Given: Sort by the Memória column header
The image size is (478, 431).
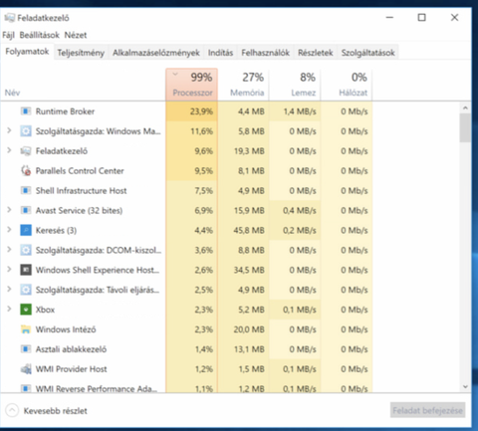Looking at the screenshot, I should 243,85.
